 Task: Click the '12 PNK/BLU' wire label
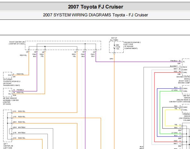click(19, 90)
